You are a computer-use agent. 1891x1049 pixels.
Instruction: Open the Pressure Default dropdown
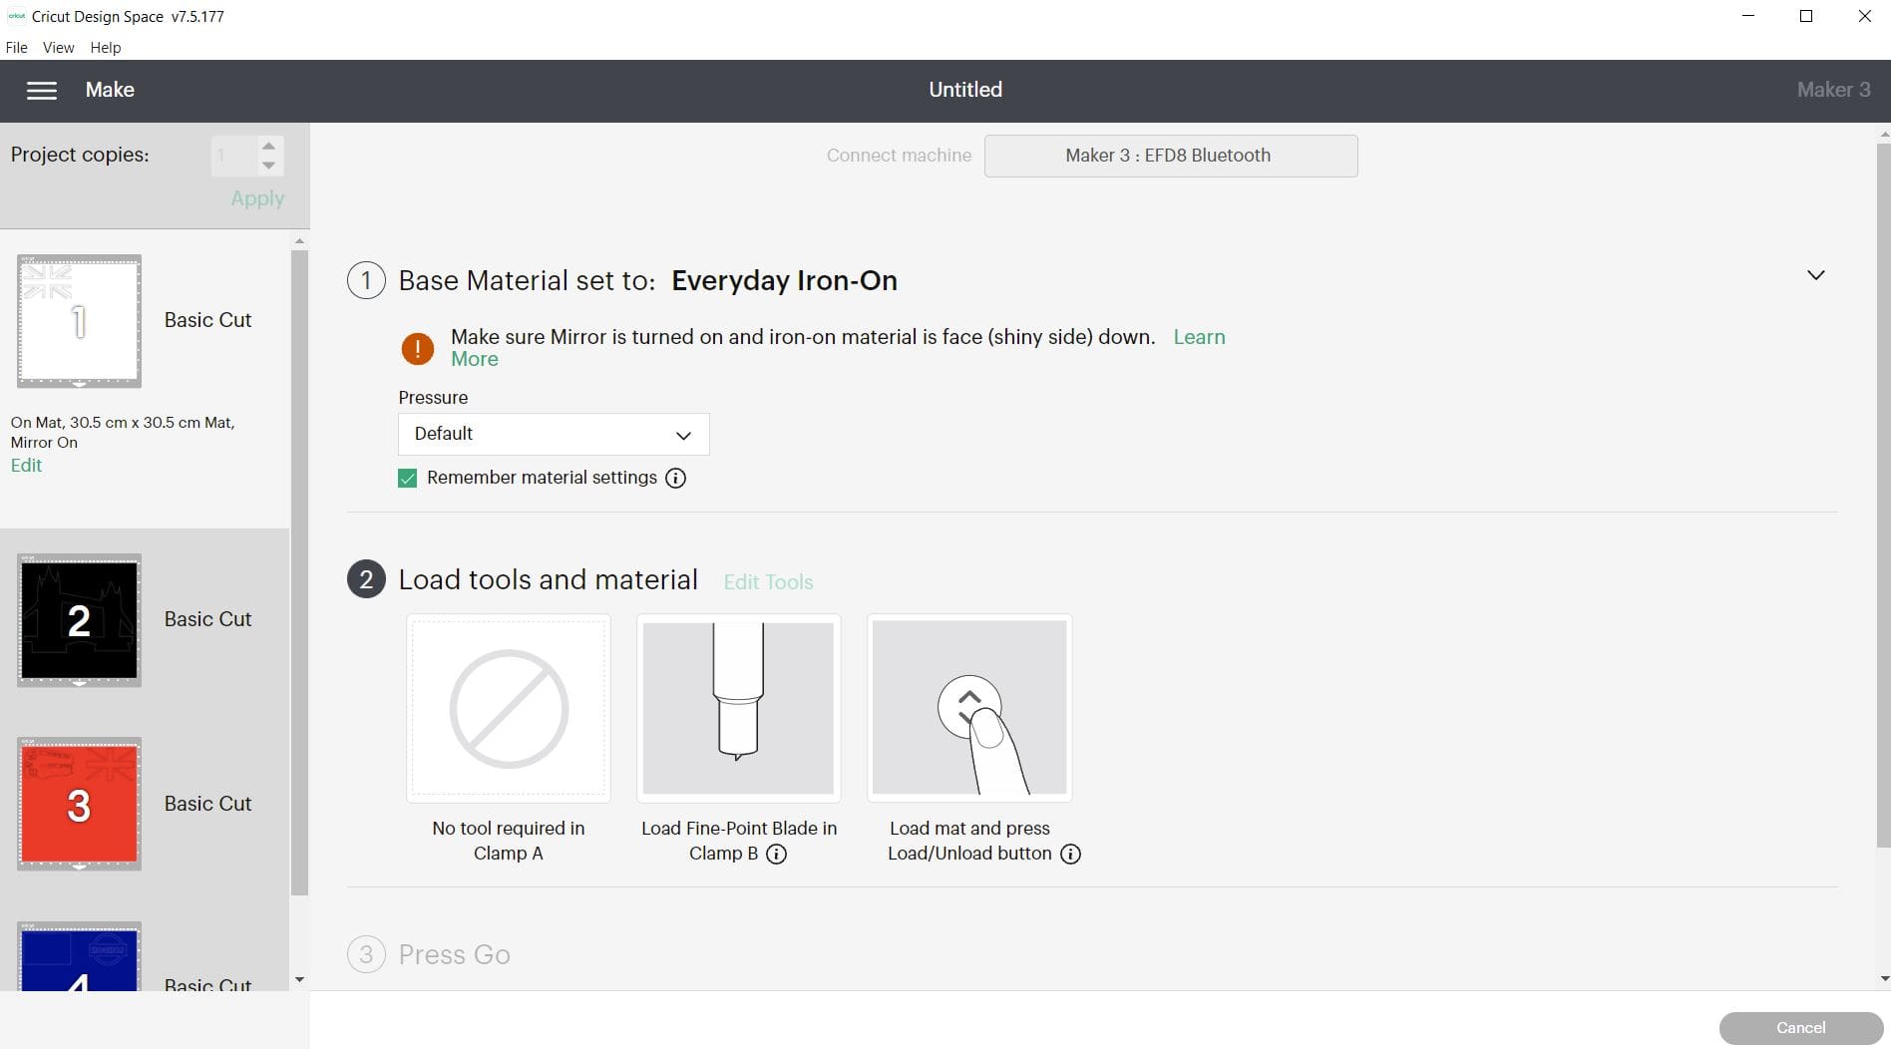point(554,434)
